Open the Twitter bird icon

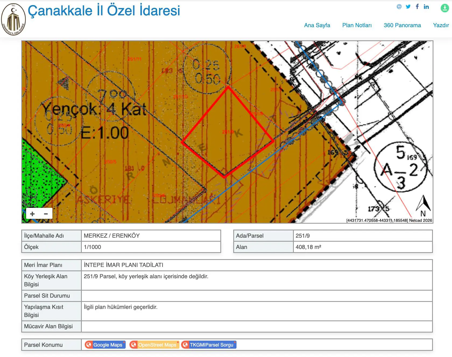(x=408, y=7)
